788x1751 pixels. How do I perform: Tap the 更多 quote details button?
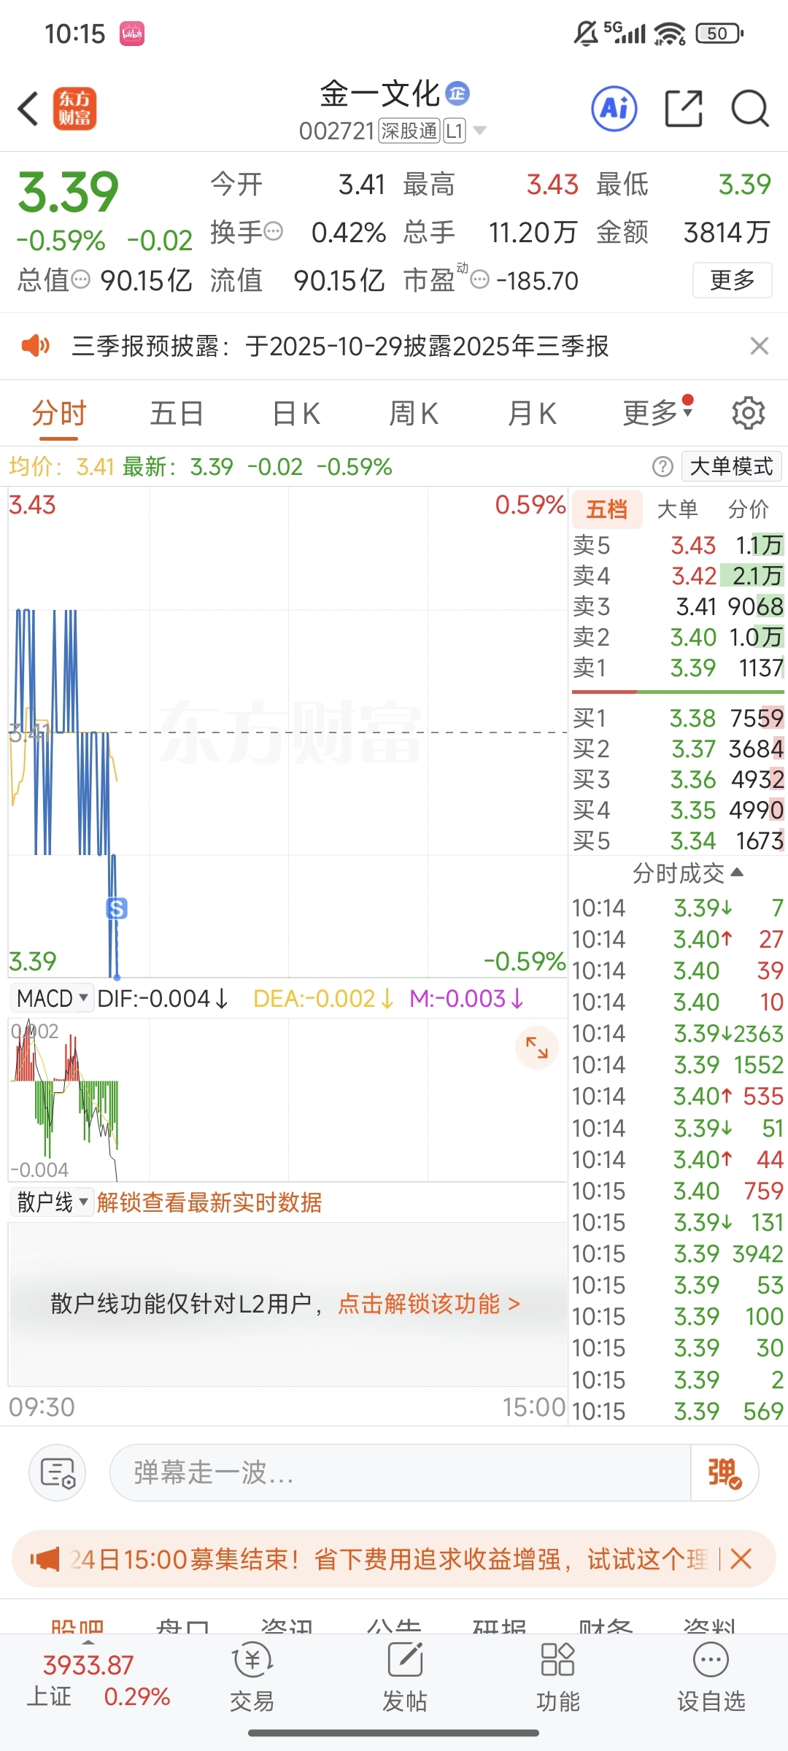pyautogui.click(x=732, y=279)
